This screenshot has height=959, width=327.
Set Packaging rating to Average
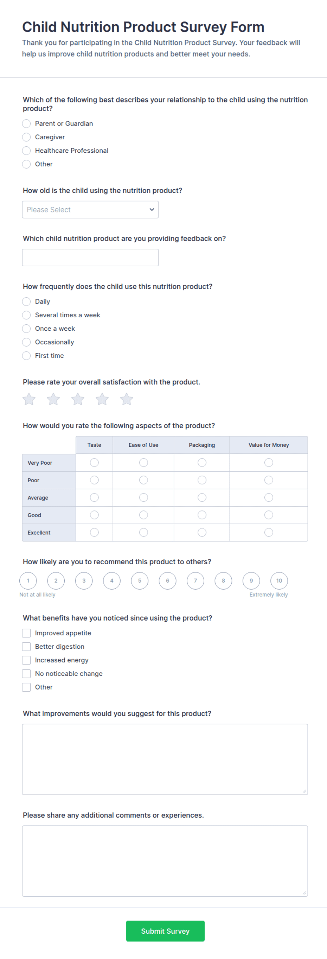click(x=202, y=498)
